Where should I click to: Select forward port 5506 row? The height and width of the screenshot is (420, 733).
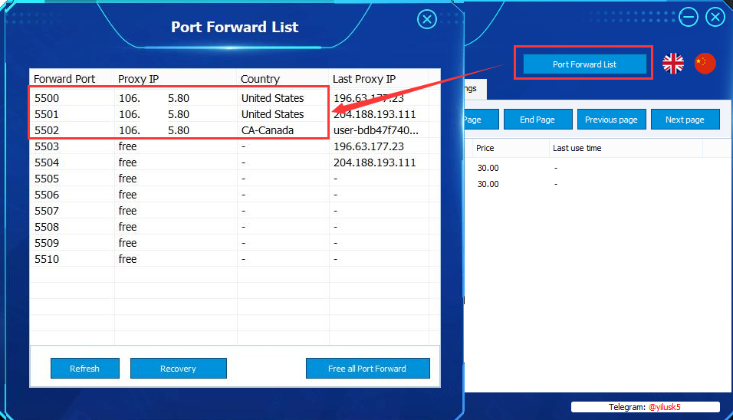tap(235, 195)
